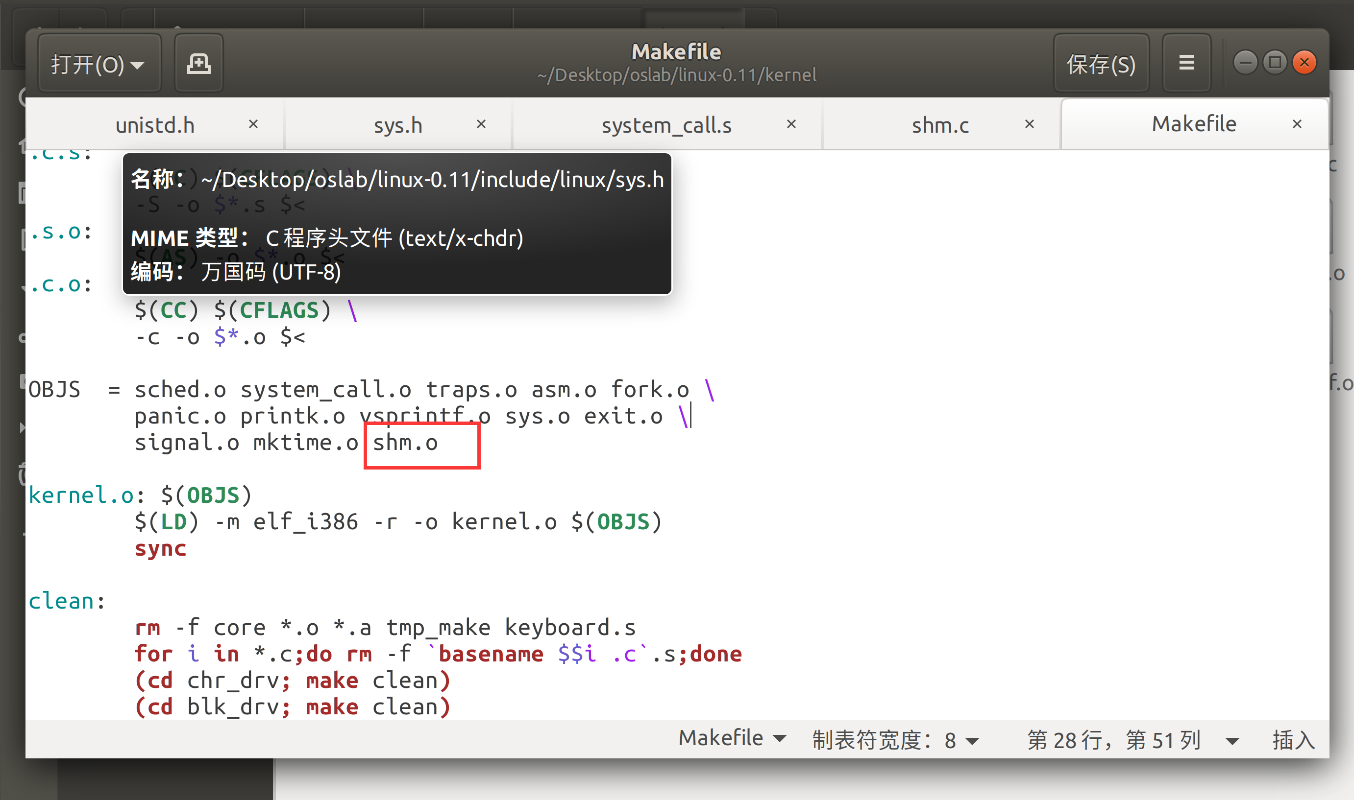The height and width of the screenshot is (800, 1354).
Task: Click blk_drv in the make clean line
Action: click(x=233, y=707)
